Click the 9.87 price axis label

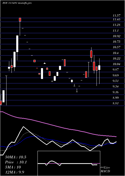[115, 70]
